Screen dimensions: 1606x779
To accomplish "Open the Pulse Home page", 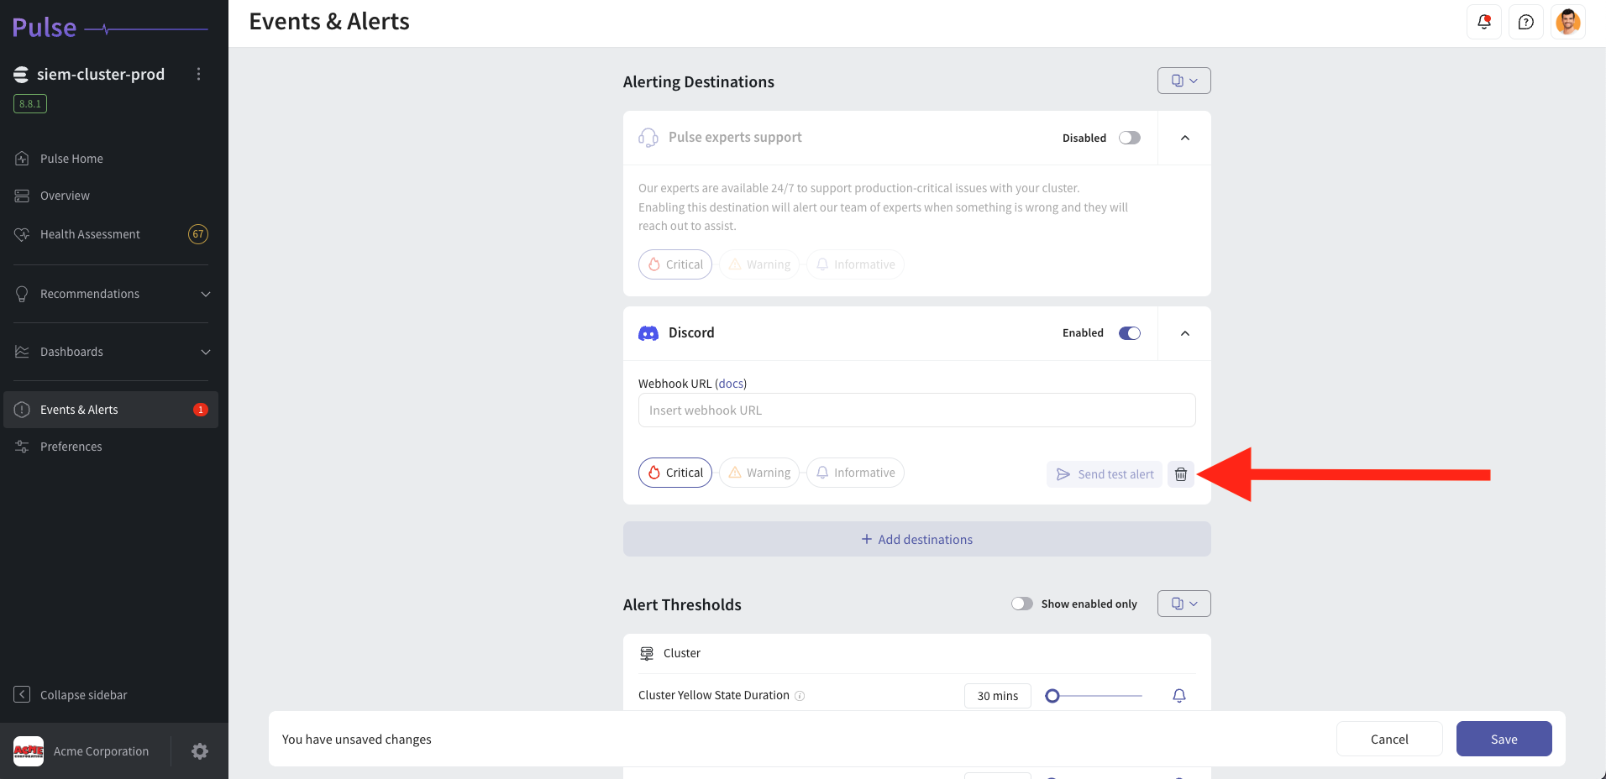I will point(71,158).
